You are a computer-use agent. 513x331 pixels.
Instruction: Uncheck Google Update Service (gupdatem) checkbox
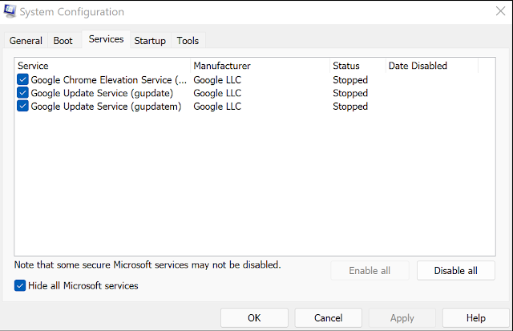(x=22, y=106)
